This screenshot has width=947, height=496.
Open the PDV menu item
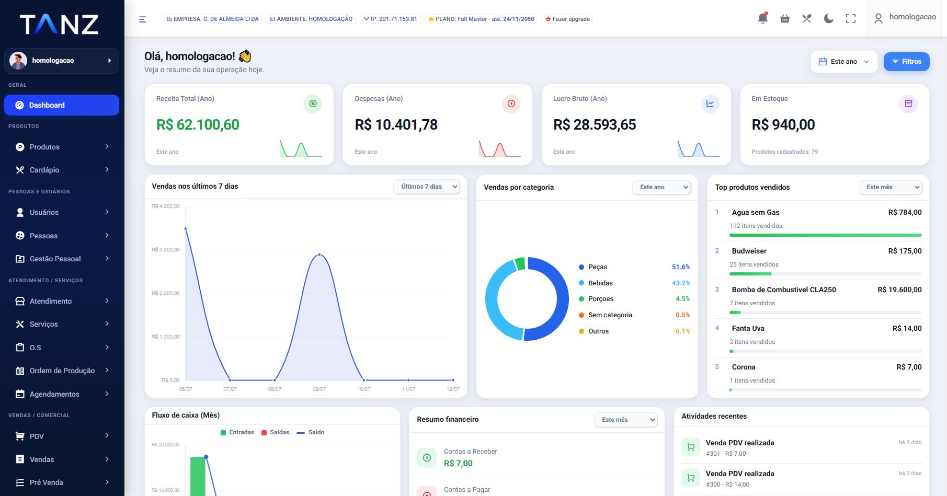[62, 436]
